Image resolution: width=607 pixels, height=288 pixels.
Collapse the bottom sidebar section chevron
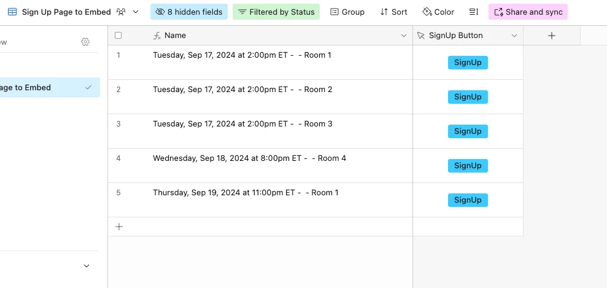click(87, 266)
